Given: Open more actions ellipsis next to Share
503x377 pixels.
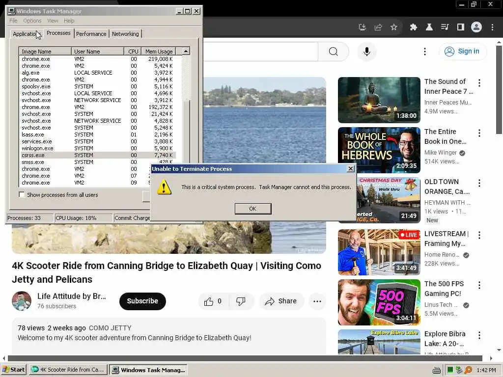Looking at the screenshot, I should [x=317, y=301].
